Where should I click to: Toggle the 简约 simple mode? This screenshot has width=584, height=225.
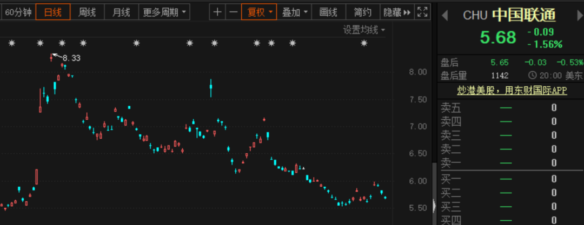click(363, 12)
